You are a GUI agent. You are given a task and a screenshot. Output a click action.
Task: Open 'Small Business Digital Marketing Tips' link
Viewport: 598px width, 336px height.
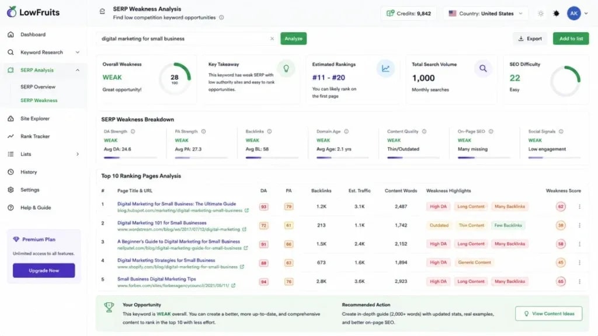157,279
